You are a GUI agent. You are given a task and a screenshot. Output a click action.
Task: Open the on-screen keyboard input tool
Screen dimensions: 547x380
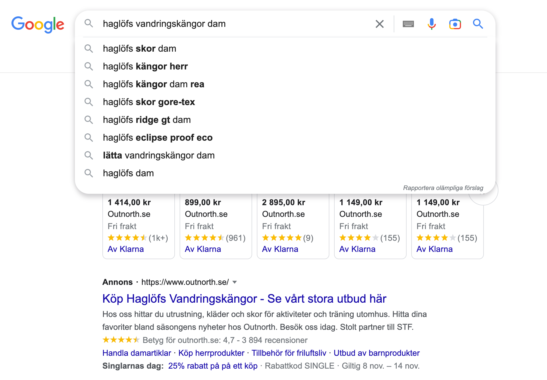pyautogui.click(x=408, y=24)
